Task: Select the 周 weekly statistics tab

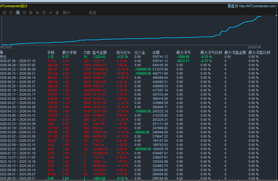Action: [17, 13]
